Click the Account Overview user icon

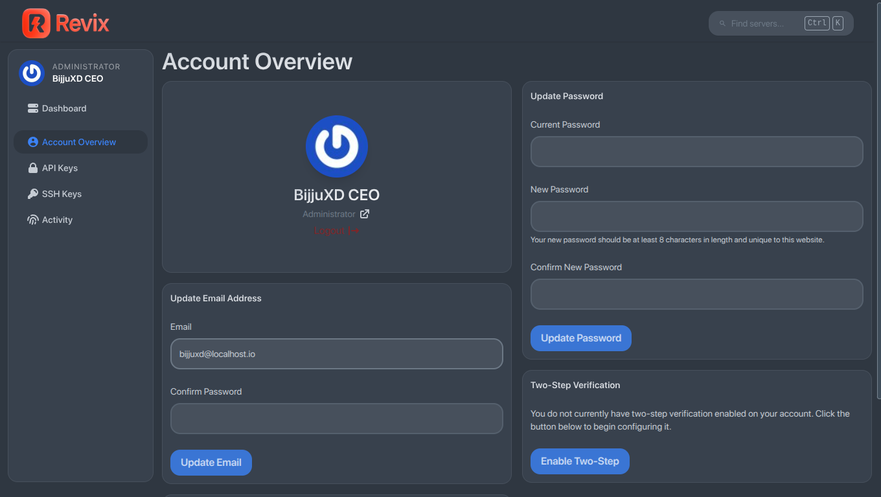33,142
